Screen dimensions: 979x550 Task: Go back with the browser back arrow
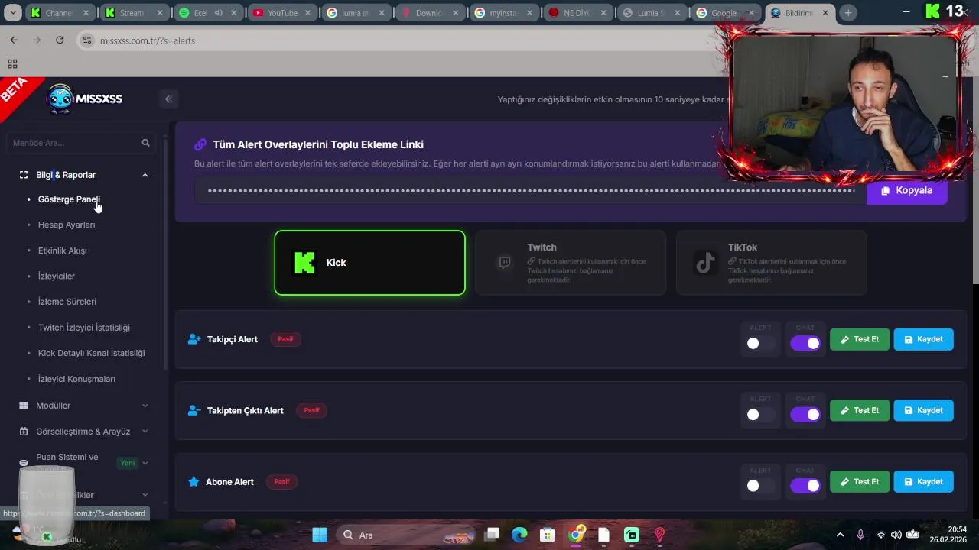14,40
